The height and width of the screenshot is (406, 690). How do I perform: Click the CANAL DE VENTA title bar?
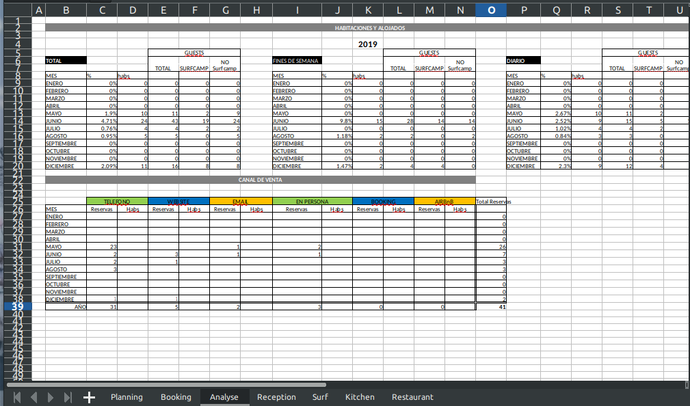click(260, 180)
